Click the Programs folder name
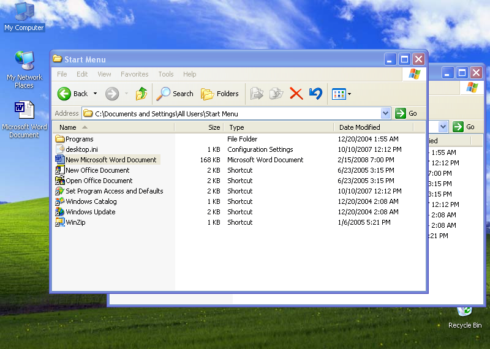The image size is (490, 349). click(80, 139)
